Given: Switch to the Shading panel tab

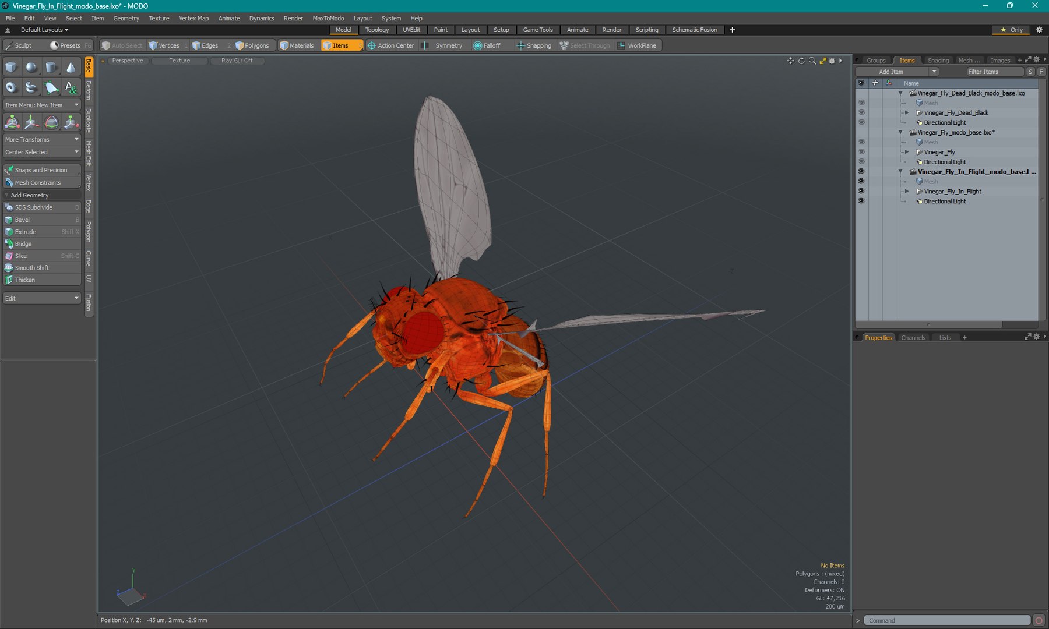Looking at the screenshot, I should [x=938, y=61].
